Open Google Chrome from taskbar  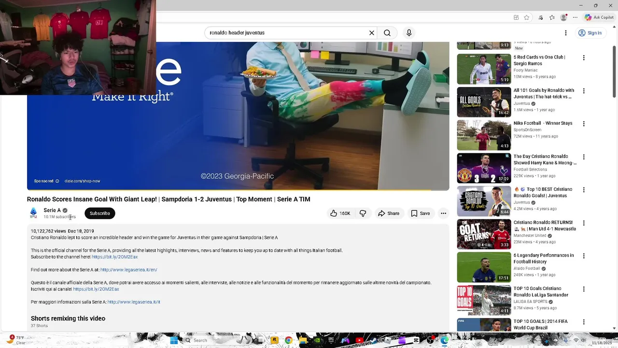289,340
